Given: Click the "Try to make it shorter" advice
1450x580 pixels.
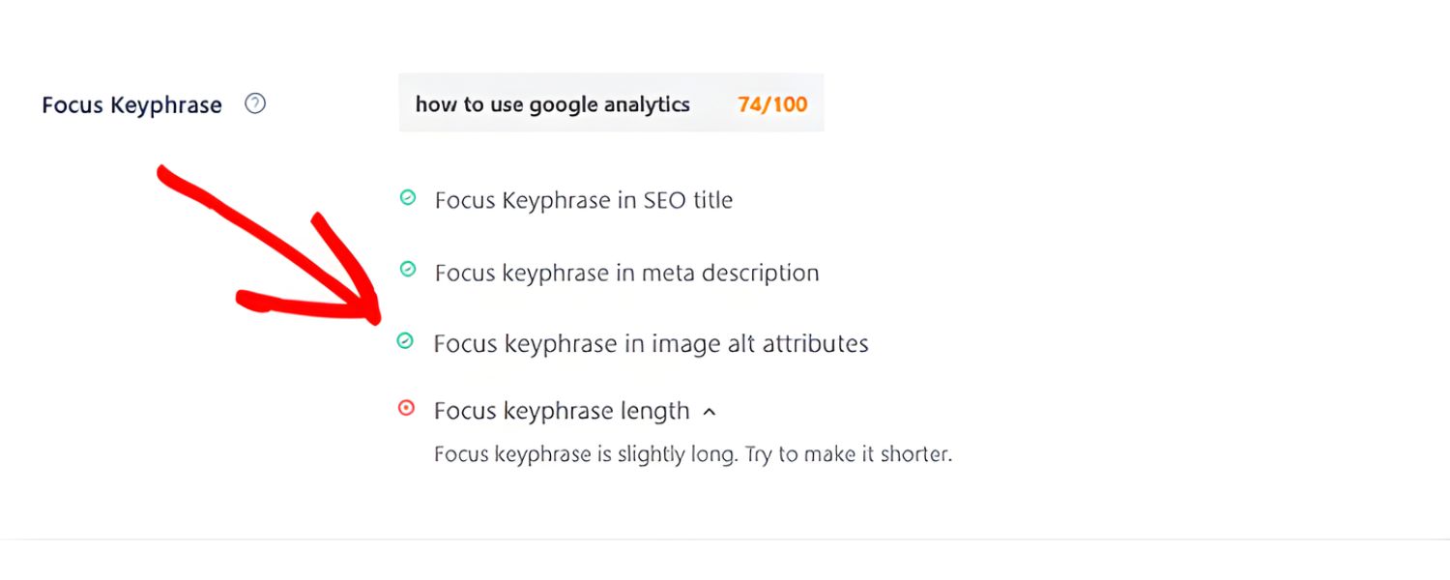Looking at the screenshot, I should click(x=848, y=453).
